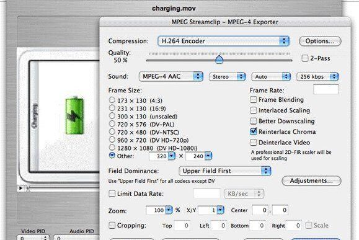The width and height of the screenshot is (359, 240).
Task: Adjust the Quality slider handle
Action: coord(219,59)
